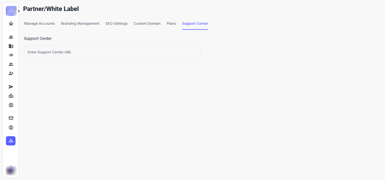Select the Custom Domain tab

point(147,24)
